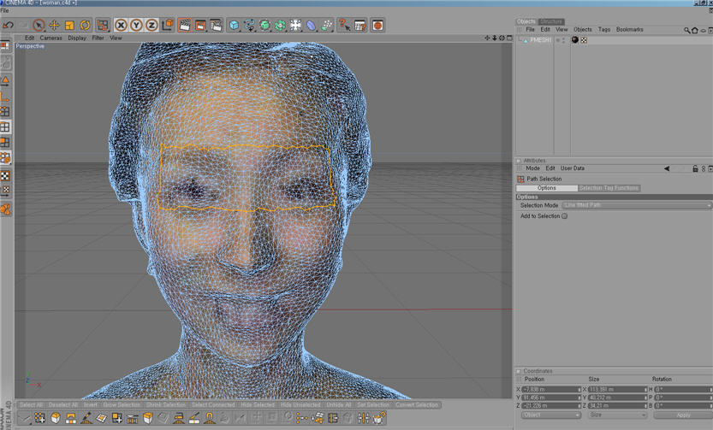The width and height of the screenshot is (713, 430).
Task: Click the checkered UVW tag on PMESH1
Action: click(x=584, y=40)
